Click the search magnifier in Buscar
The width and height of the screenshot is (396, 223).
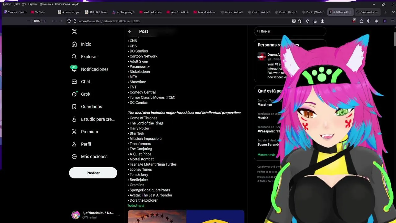(x=259, y=31)
